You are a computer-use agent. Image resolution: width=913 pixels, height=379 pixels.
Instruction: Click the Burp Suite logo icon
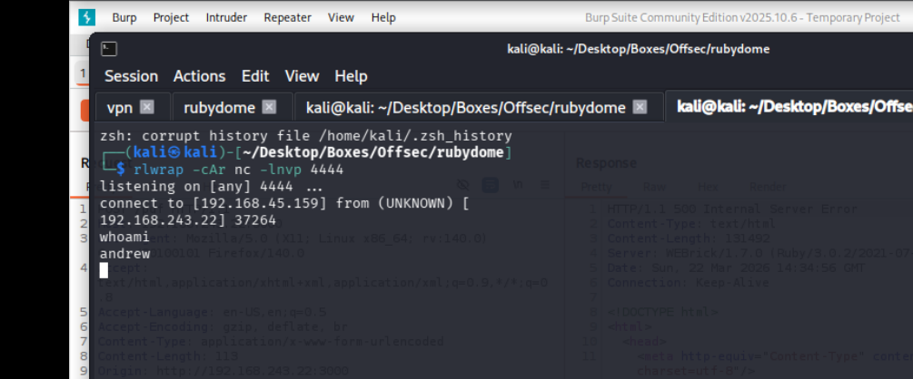[86, 17]
